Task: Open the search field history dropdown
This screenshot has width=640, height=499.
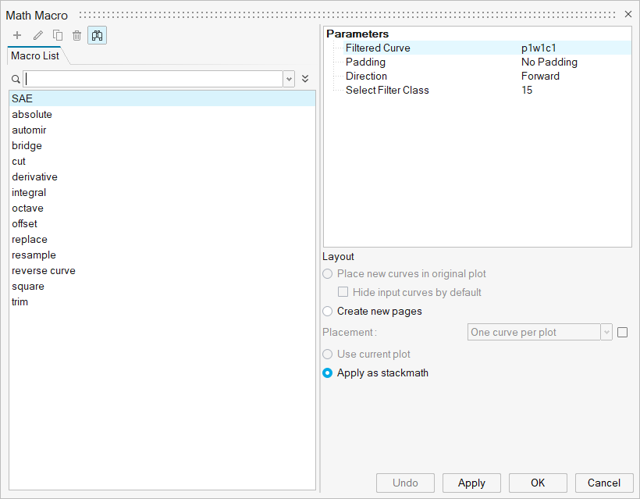Action: (x=289, y=79)
